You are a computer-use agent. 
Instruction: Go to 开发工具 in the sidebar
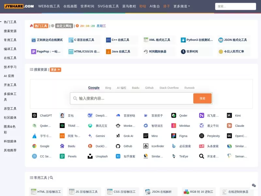click(10, 85)
